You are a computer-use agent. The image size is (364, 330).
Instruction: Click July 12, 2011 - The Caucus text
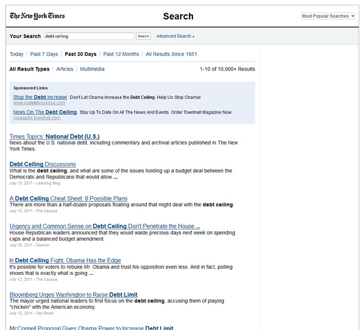pyautogui.click(x=33, y=279)
